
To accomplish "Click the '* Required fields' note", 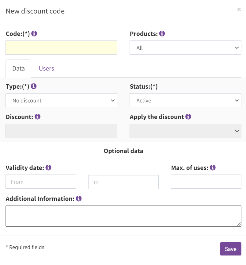I will pos(25,247).
